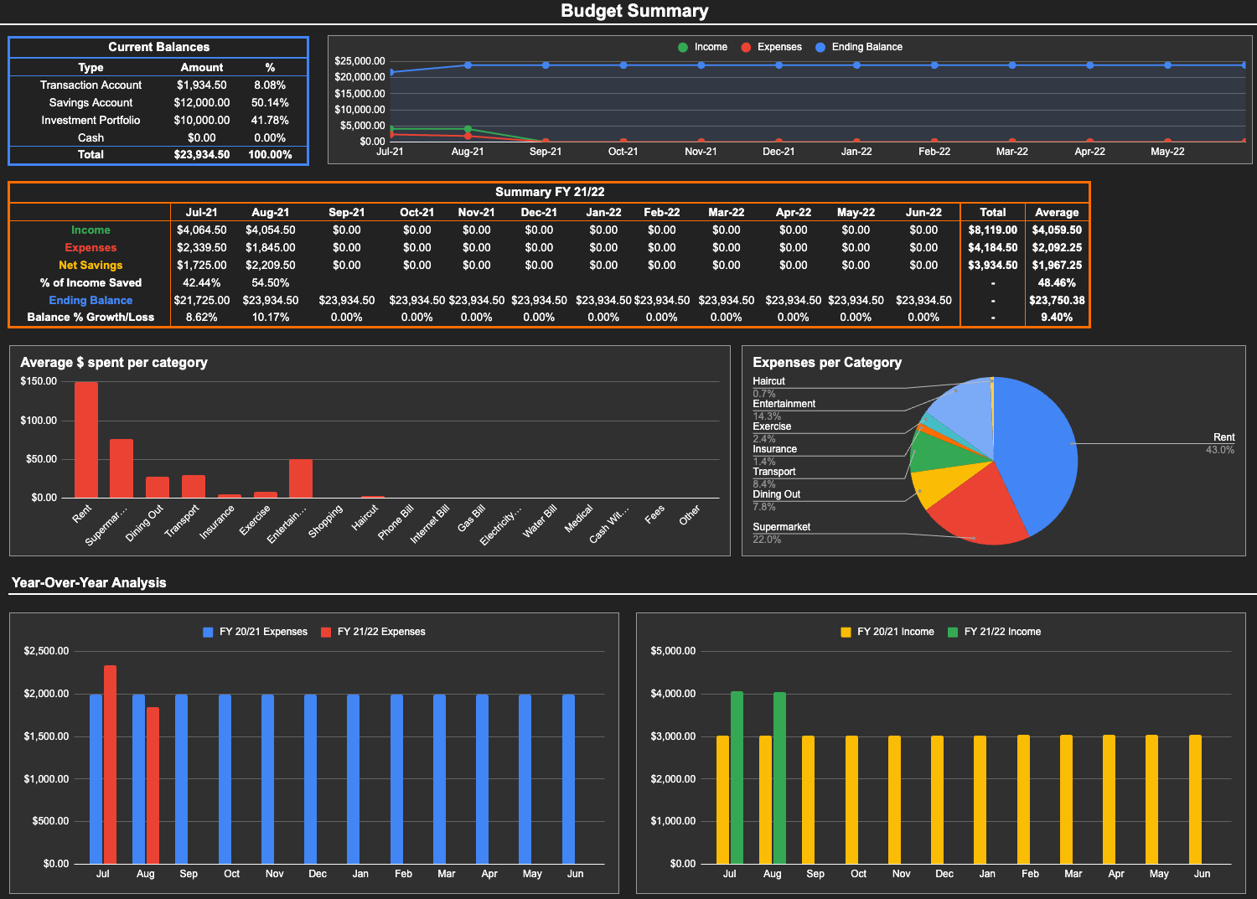Click the Aug-21 point on Ending Balance line
Screen dimensions: 1257x899
click(x=468, y=65)
